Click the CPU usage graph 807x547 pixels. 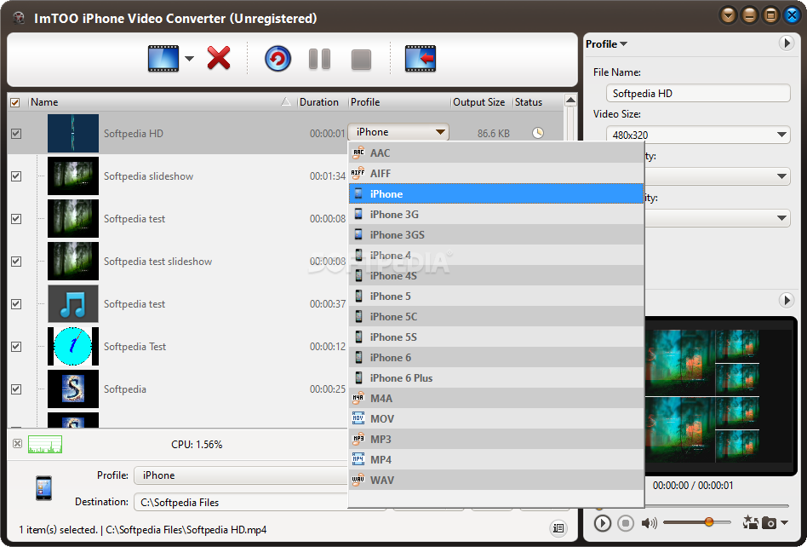click(x=45, y=444)
